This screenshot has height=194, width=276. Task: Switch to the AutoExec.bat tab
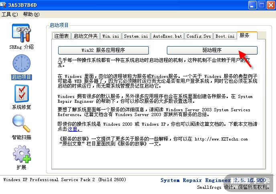tap(167, 36)
